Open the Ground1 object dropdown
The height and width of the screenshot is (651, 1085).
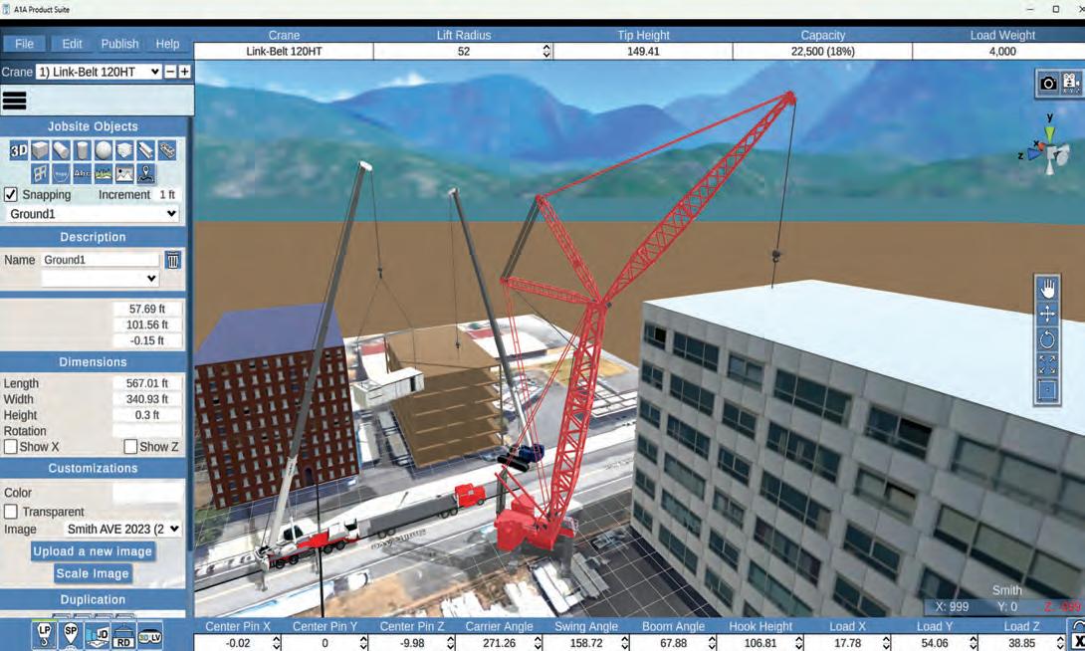click(92, 214)
